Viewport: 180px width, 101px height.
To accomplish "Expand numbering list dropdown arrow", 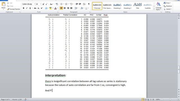I will 68,4.
